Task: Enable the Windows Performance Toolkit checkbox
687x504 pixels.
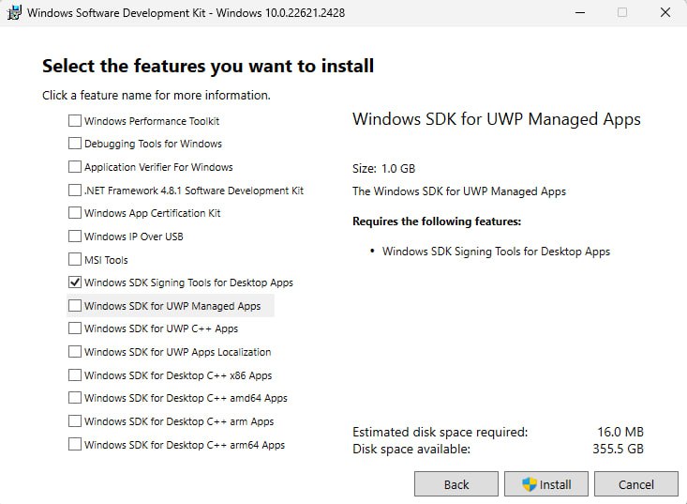Action: (75, 121)
